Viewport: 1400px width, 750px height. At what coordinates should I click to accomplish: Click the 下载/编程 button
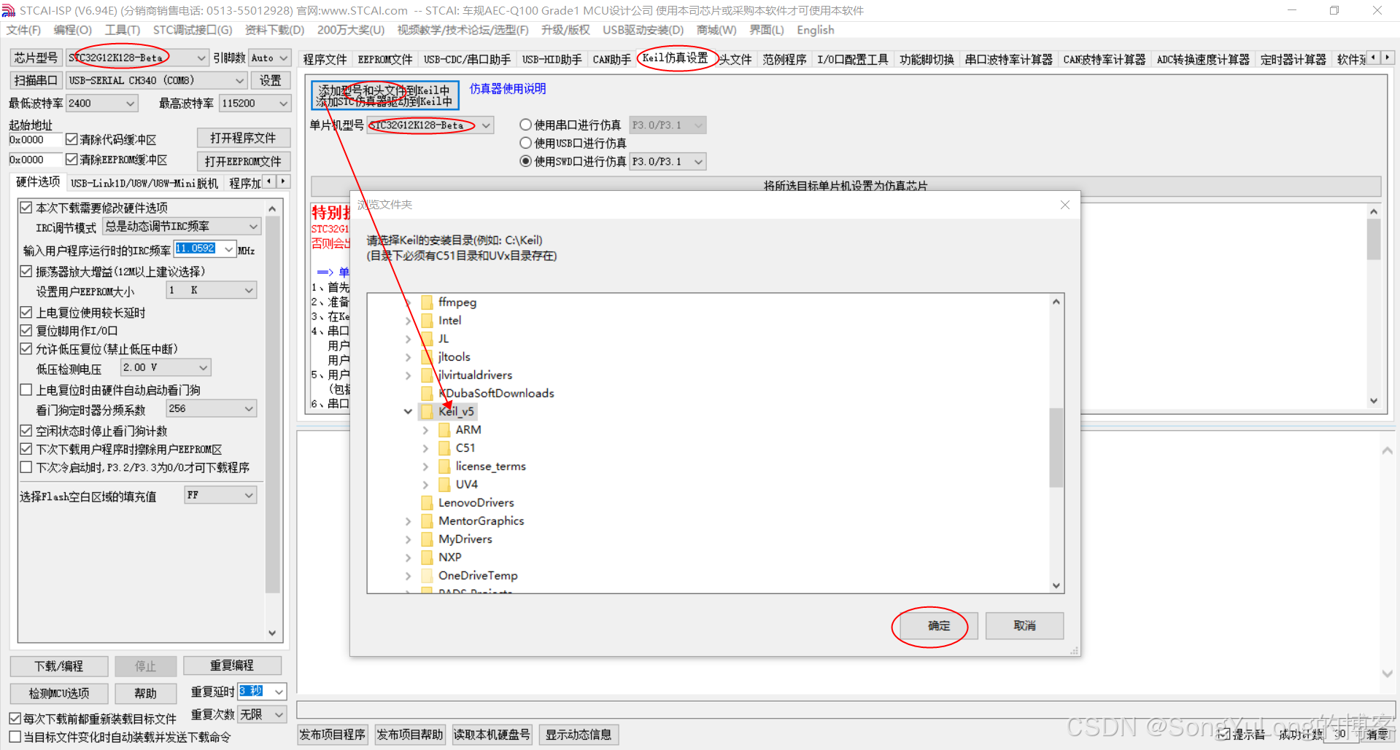tap(59, 666)
